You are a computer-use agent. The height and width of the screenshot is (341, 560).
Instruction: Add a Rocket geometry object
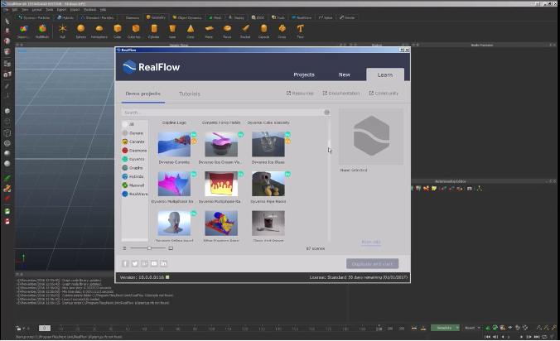click(x=245, y=31)
